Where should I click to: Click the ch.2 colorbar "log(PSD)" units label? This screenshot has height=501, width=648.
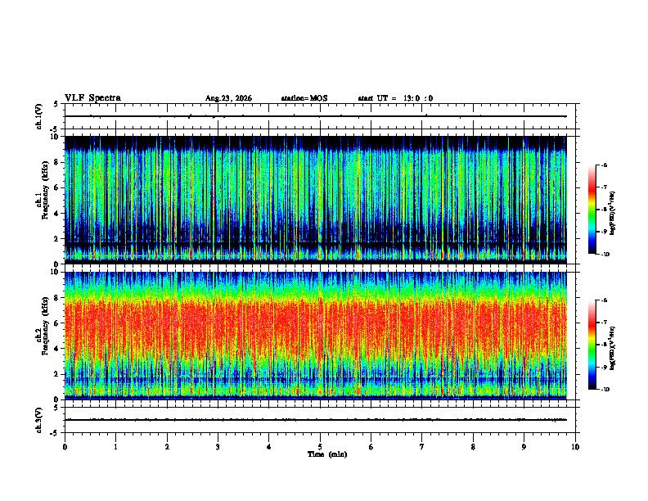613,349
